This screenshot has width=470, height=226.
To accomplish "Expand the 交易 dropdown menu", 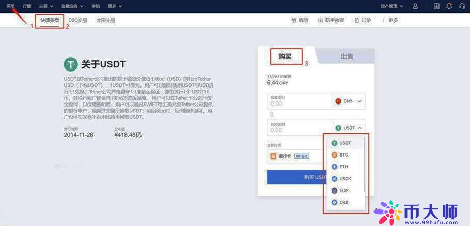I will point(46,6).
